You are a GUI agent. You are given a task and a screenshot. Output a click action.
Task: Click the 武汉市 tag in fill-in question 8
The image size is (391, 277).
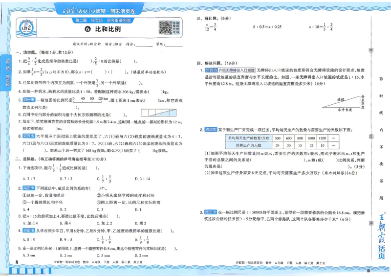tap(29, 136)
